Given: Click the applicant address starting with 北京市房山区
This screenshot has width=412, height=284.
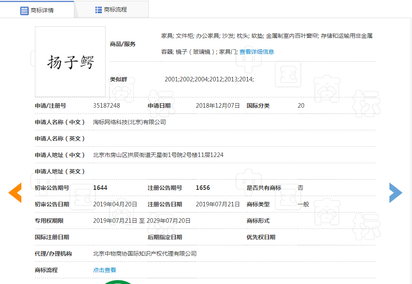Looking at the screenshot, I should tap(158, 155).
